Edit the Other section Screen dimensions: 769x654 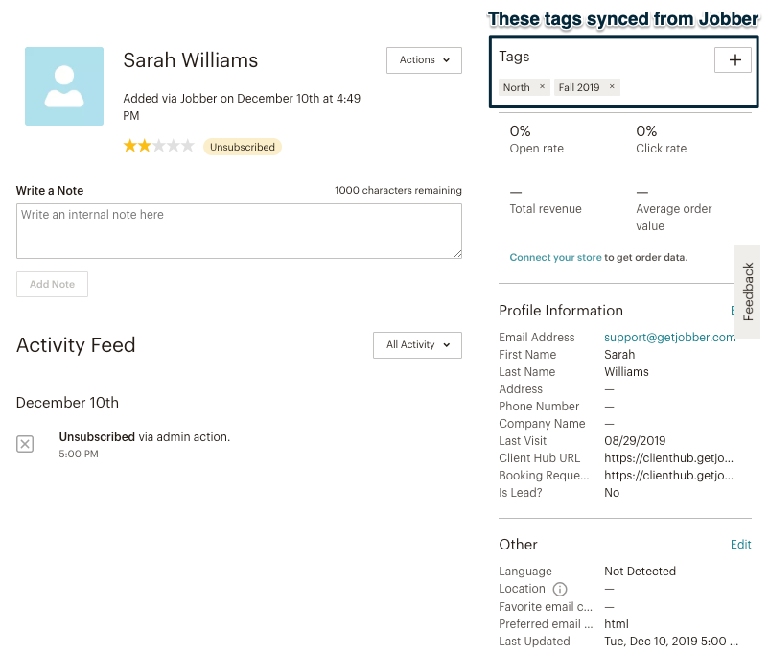(x=740, y=545)
